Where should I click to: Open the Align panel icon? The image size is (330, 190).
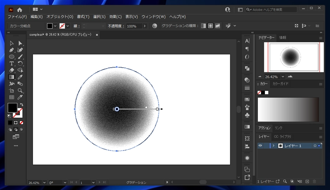247,147
